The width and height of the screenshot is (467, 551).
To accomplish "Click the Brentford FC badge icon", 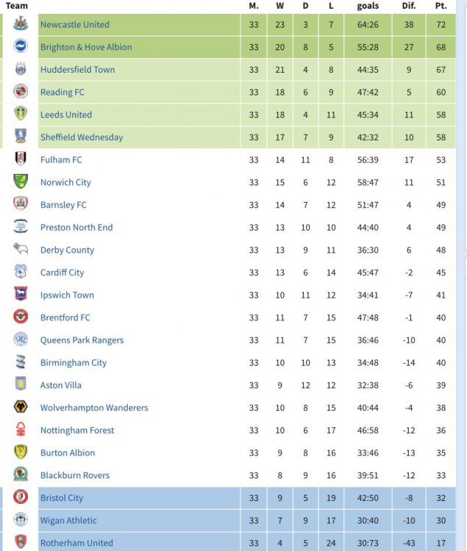I will click(x=21, y=317).
